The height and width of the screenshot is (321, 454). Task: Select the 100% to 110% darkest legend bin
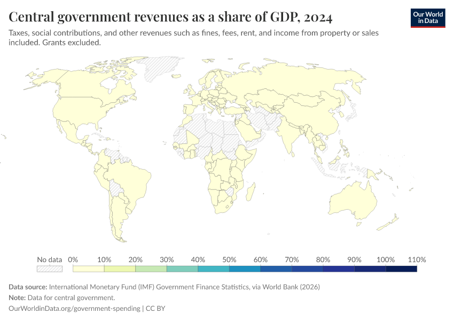point(401,269)
